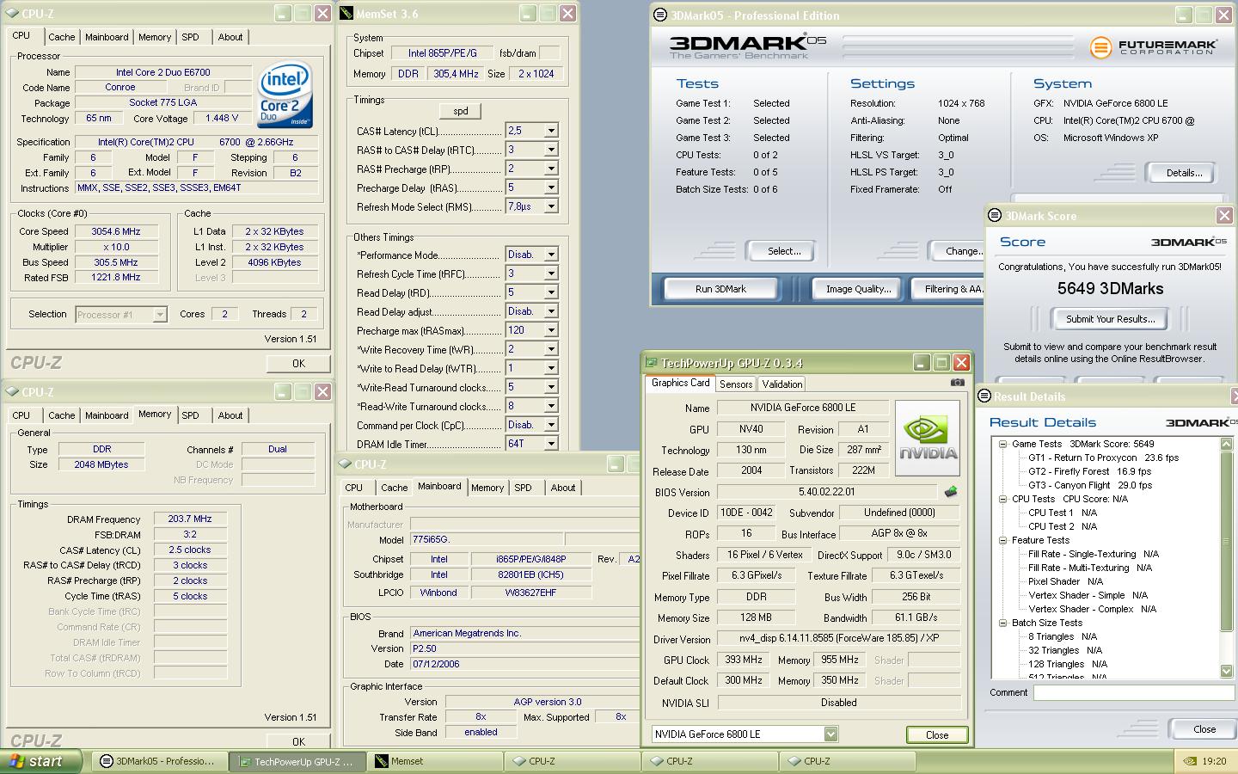Collapse Batch Size Tests tree node
Viewport: 1238px width, 774px height.
coord(1002,623)
